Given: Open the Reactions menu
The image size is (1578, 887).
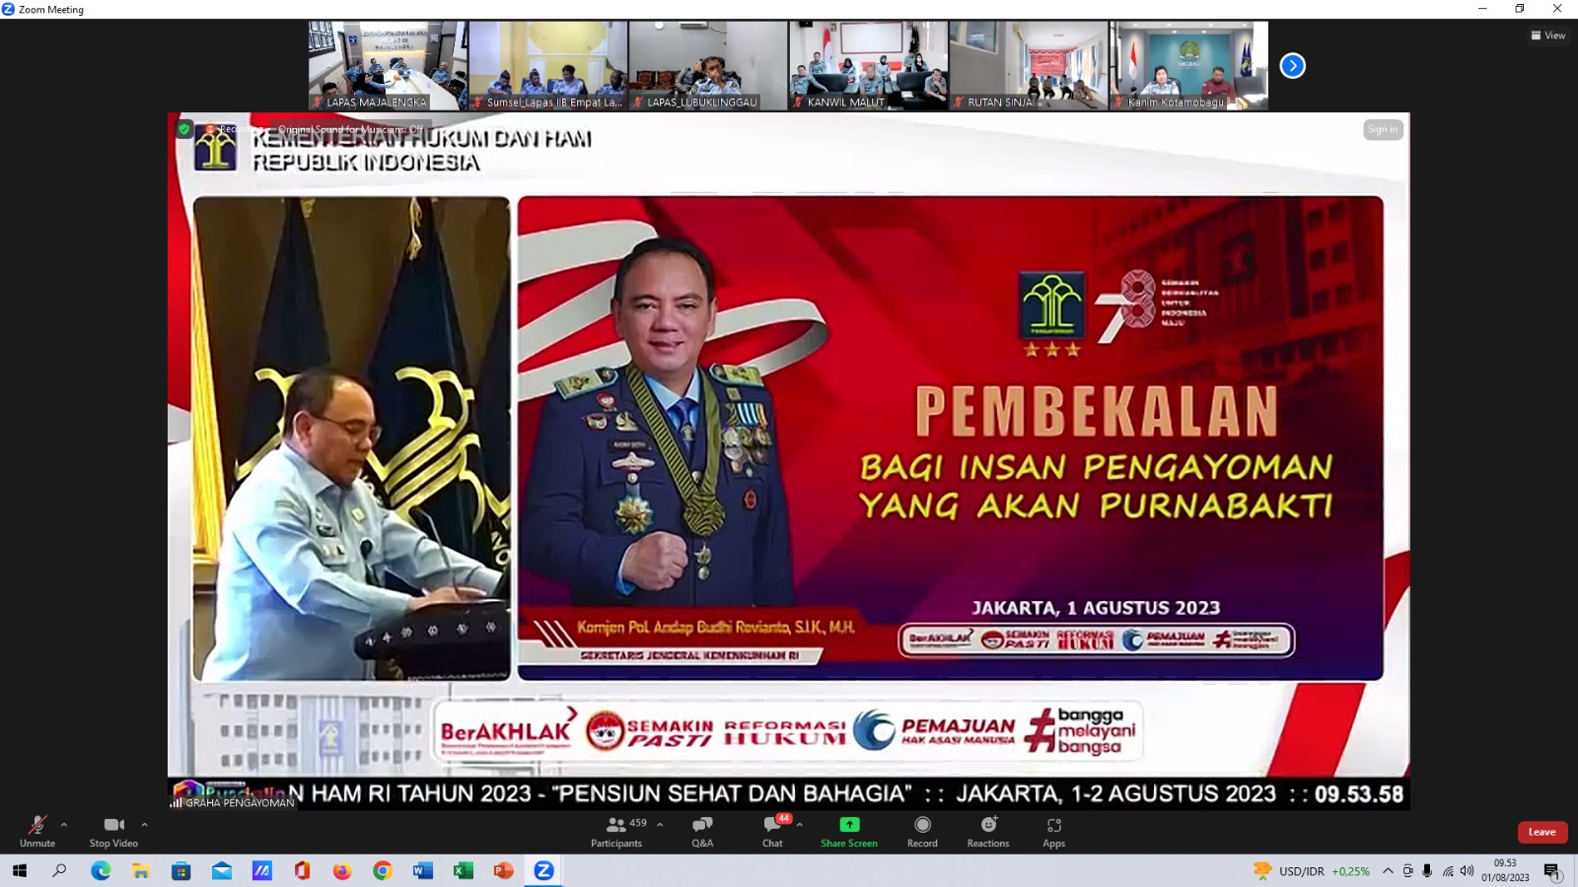Looking at the screenshot, I should pyautogui.click(x=987, y=831).
